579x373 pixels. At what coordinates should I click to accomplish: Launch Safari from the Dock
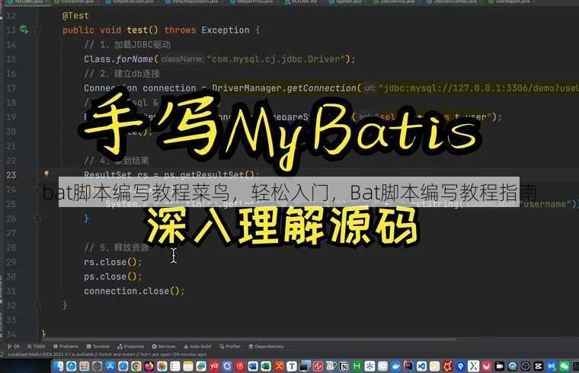[123, 366]
